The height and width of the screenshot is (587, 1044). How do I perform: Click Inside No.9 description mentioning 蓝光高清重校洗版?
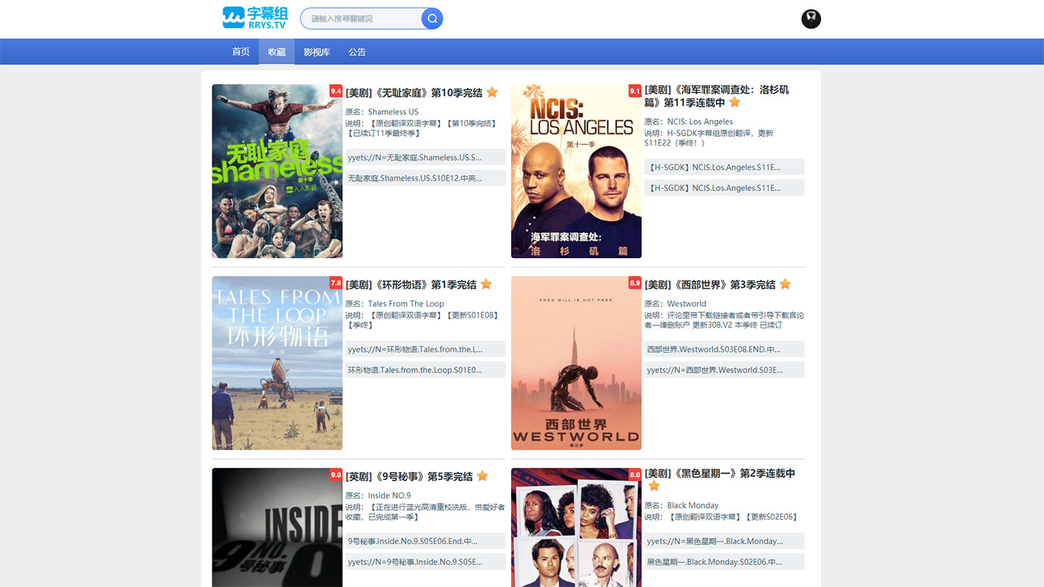425,512
